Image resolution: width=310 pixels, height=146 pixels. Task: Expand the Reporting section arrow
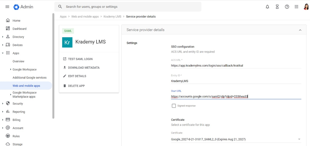pos(3,112)
